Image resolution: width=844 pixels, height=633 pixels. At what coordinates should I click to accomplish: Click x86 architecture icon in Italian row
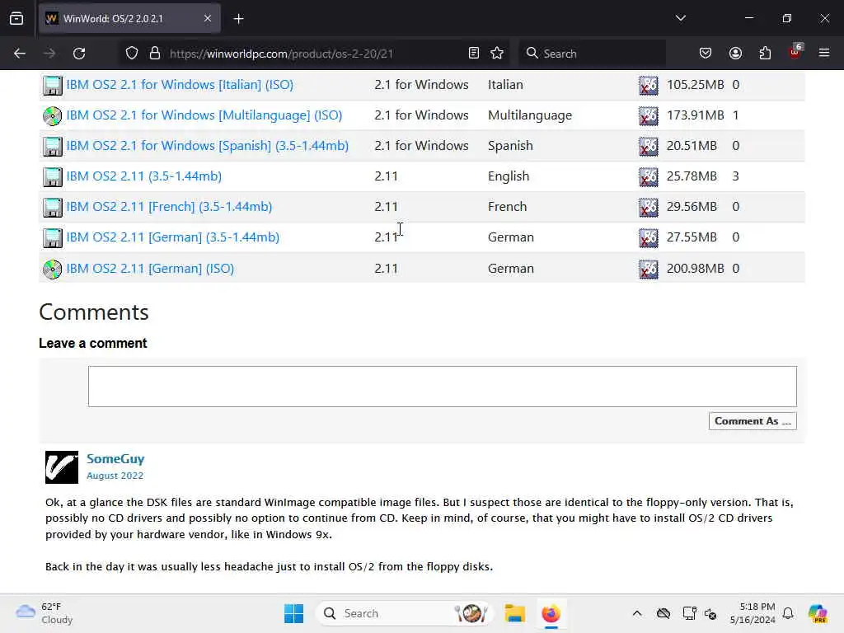point(648,86)
